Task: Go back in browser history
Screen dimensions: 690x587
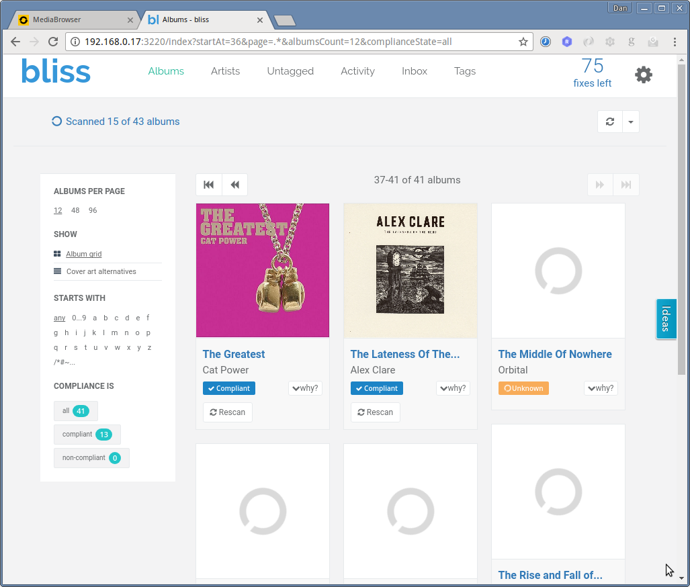Action: (15, 42)
